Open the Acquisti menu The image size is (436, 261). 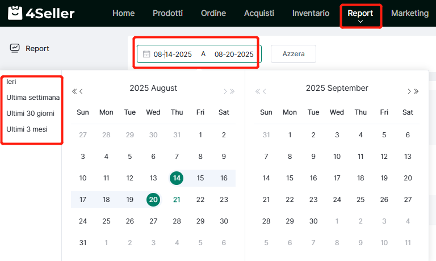tap(259, 13)
